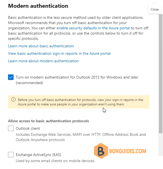Click the Outlook client protocols description text
The width and height of the screenshot is (163, 169).
pyautogui.click(x=81, y=137)
